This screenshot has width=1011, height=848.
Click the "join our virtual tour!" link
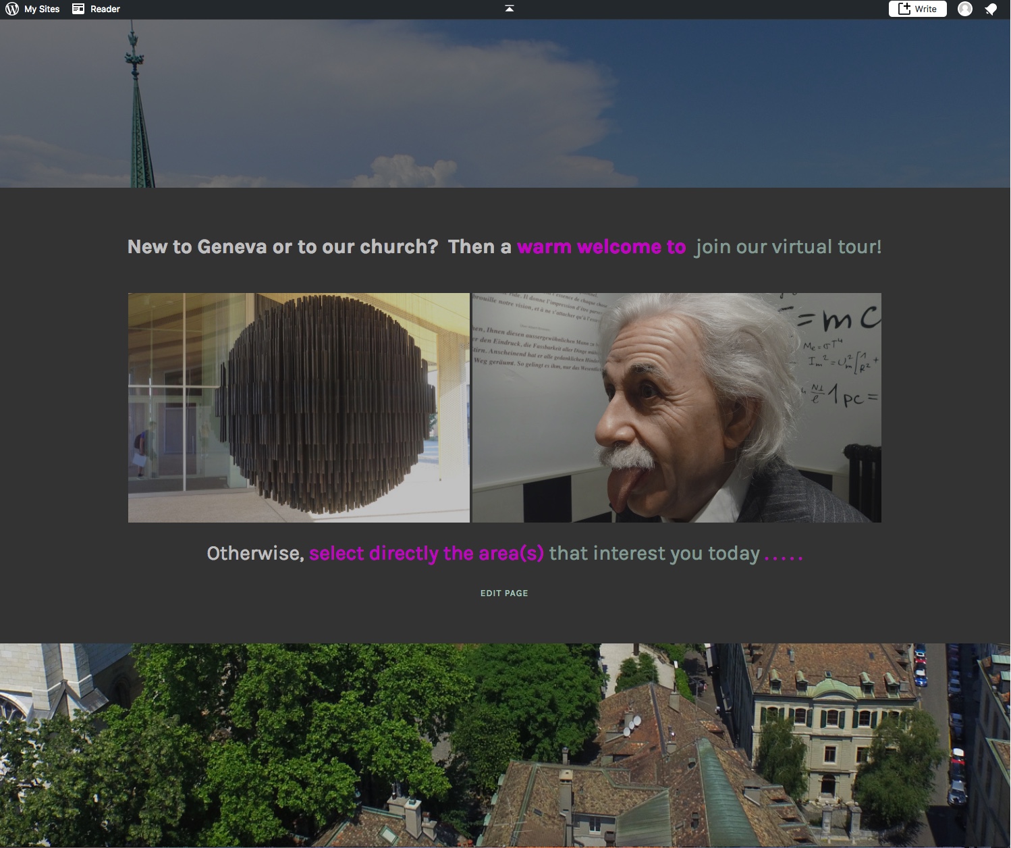pos(788,247)
